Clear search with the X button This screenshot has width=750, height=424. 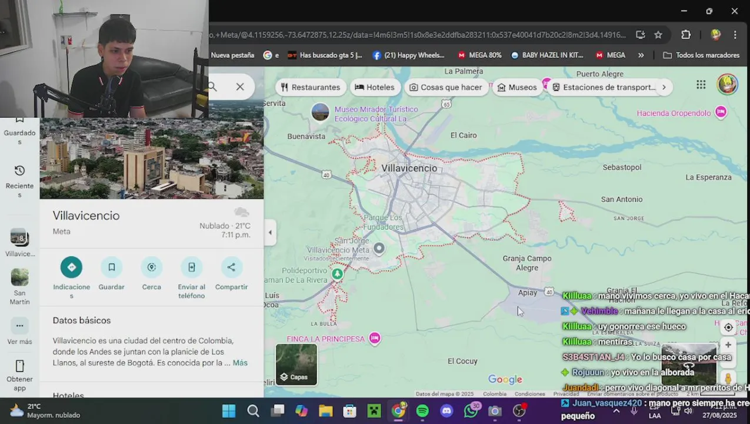coord(240,87)
